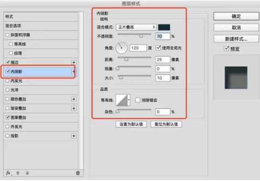Screen dimensions: 260x181
Task: Click the 设置为默认值 button
Action: coord(131,124)
